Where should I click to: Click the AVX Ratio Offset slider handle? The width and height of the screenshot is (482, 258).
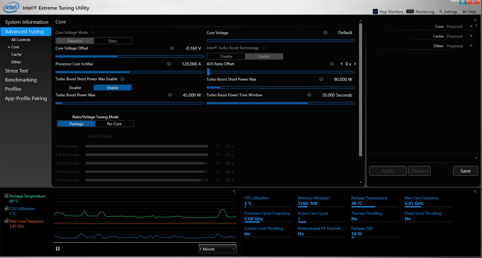208,72
